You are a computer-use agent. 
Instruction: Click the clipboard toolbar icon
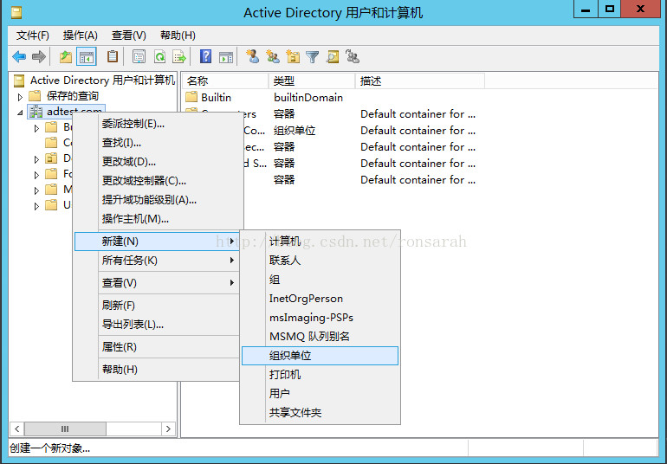click(113, 56)
